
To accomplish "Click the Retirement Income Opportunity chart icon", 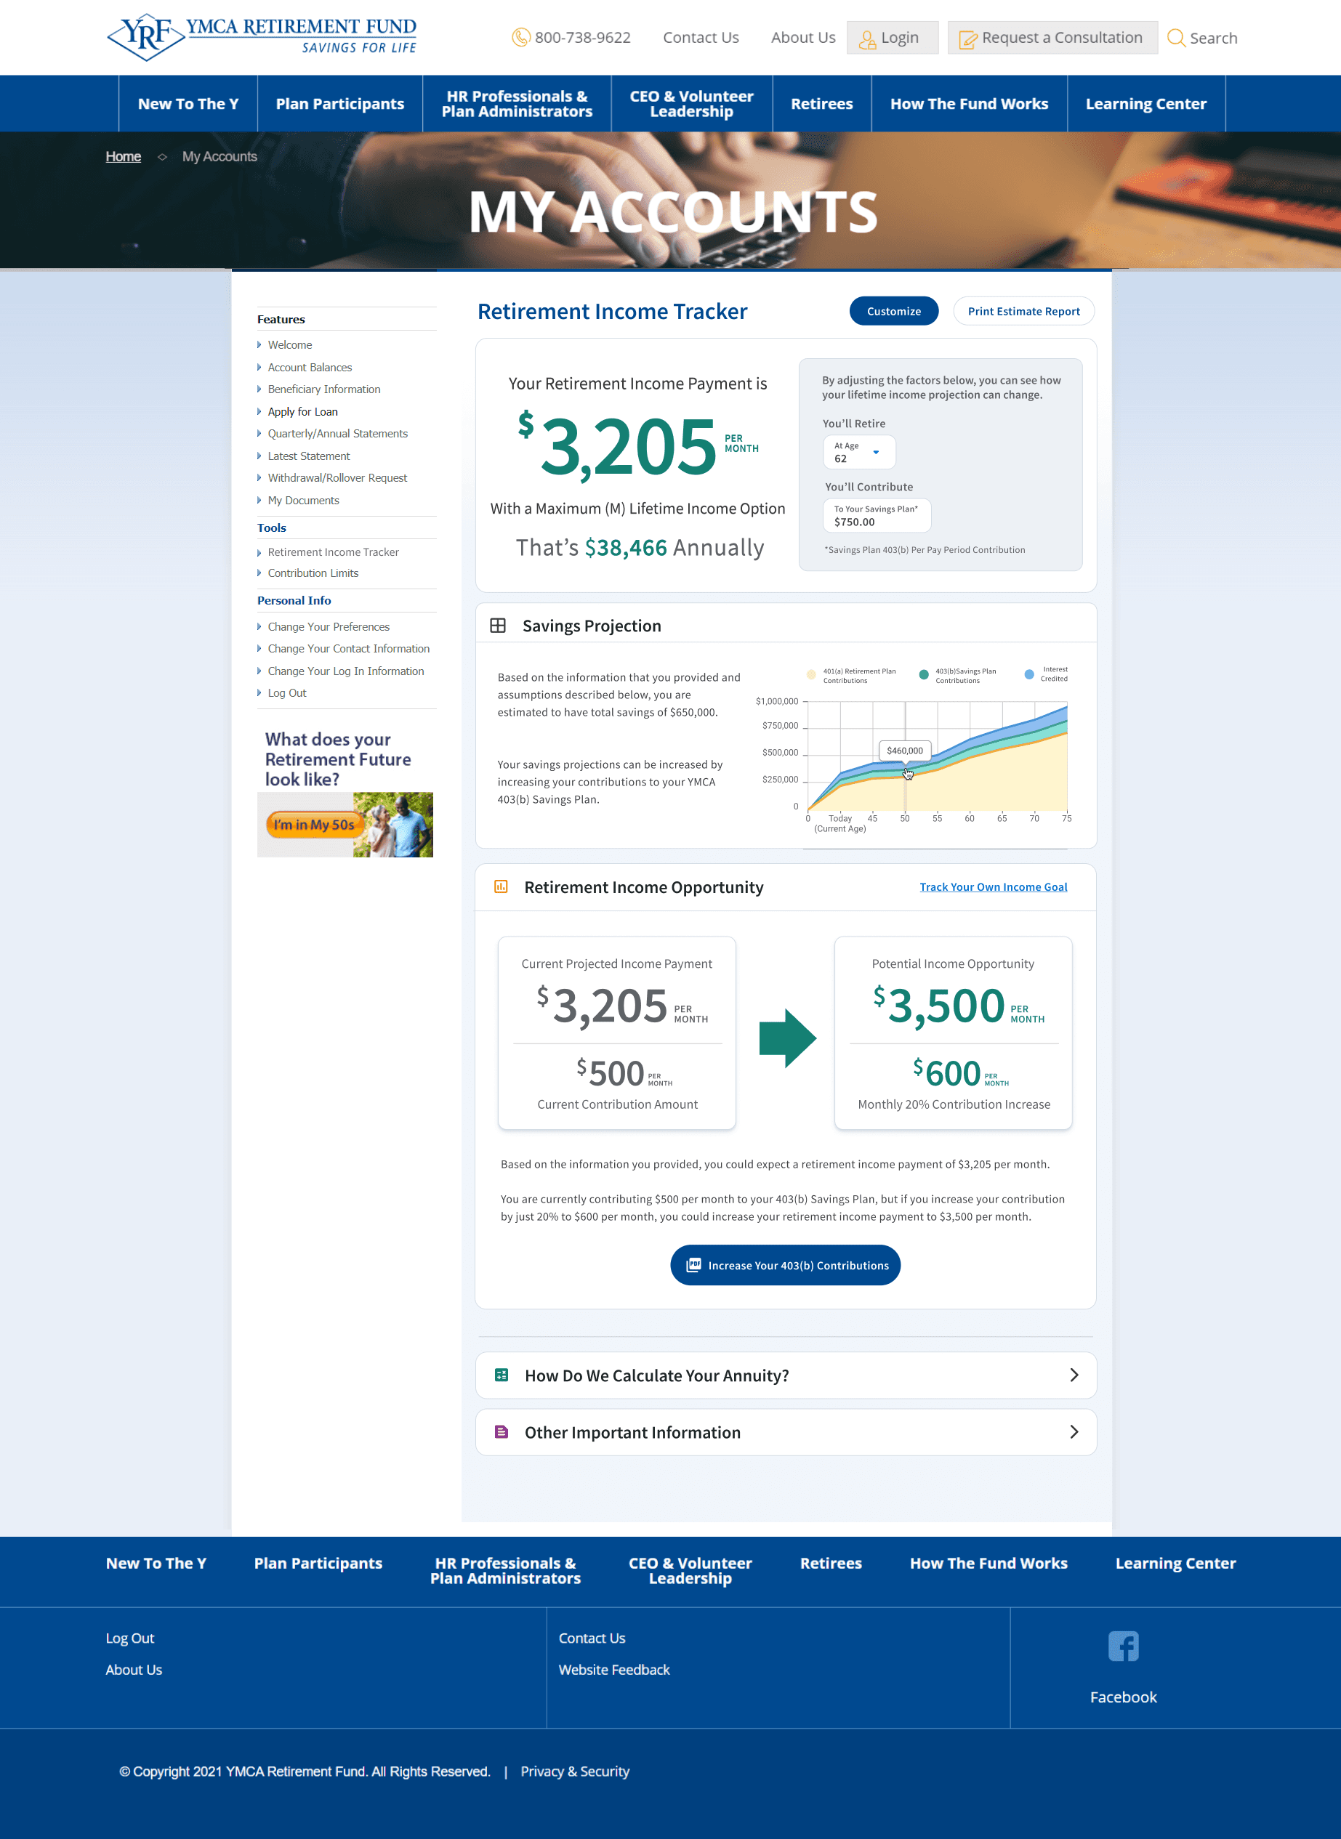I will [501, 886].
